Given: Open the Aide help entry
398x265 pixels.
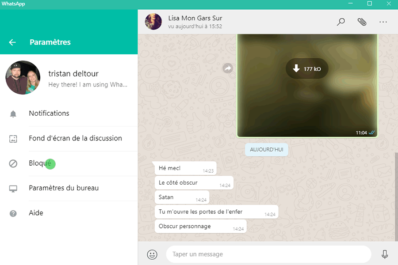Looking at the screenshot, I should pos(36,213).
